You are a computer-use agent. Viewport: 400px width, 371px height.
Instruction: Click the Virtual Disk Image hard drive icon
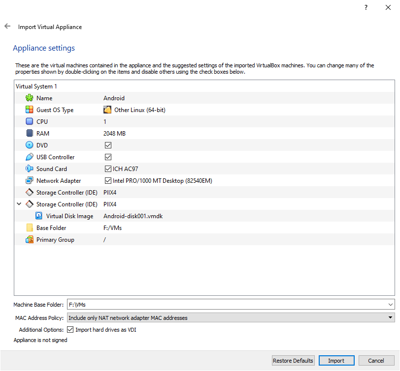tap(39, 216)
